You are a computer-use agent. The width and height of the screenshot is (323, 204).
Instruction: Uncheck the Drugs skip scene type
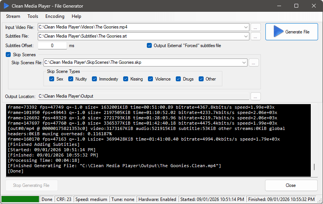178,79
